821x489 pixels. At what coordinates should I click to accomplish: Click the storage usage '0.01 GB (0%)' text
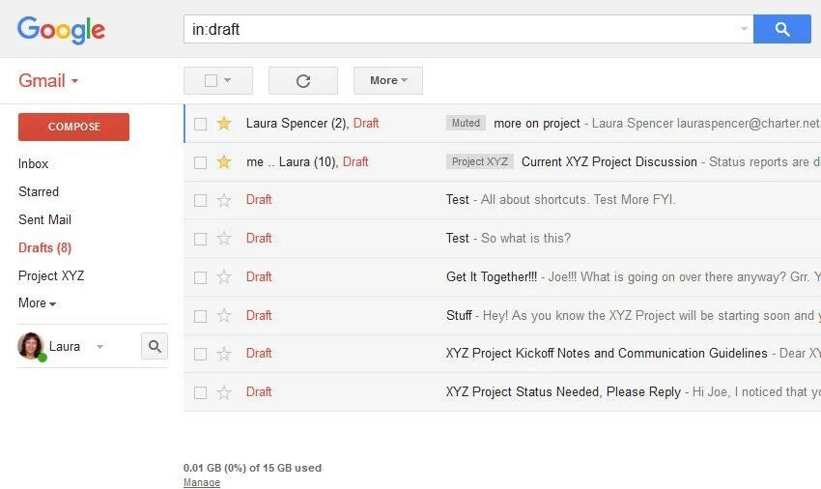point(252,468)
